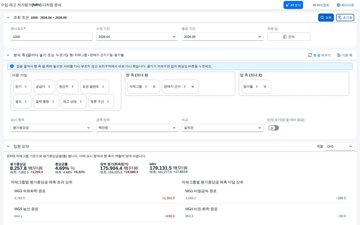Click 기본 축 reset button
This screenshot has height=225, width=360.
[x=344, y=55]
